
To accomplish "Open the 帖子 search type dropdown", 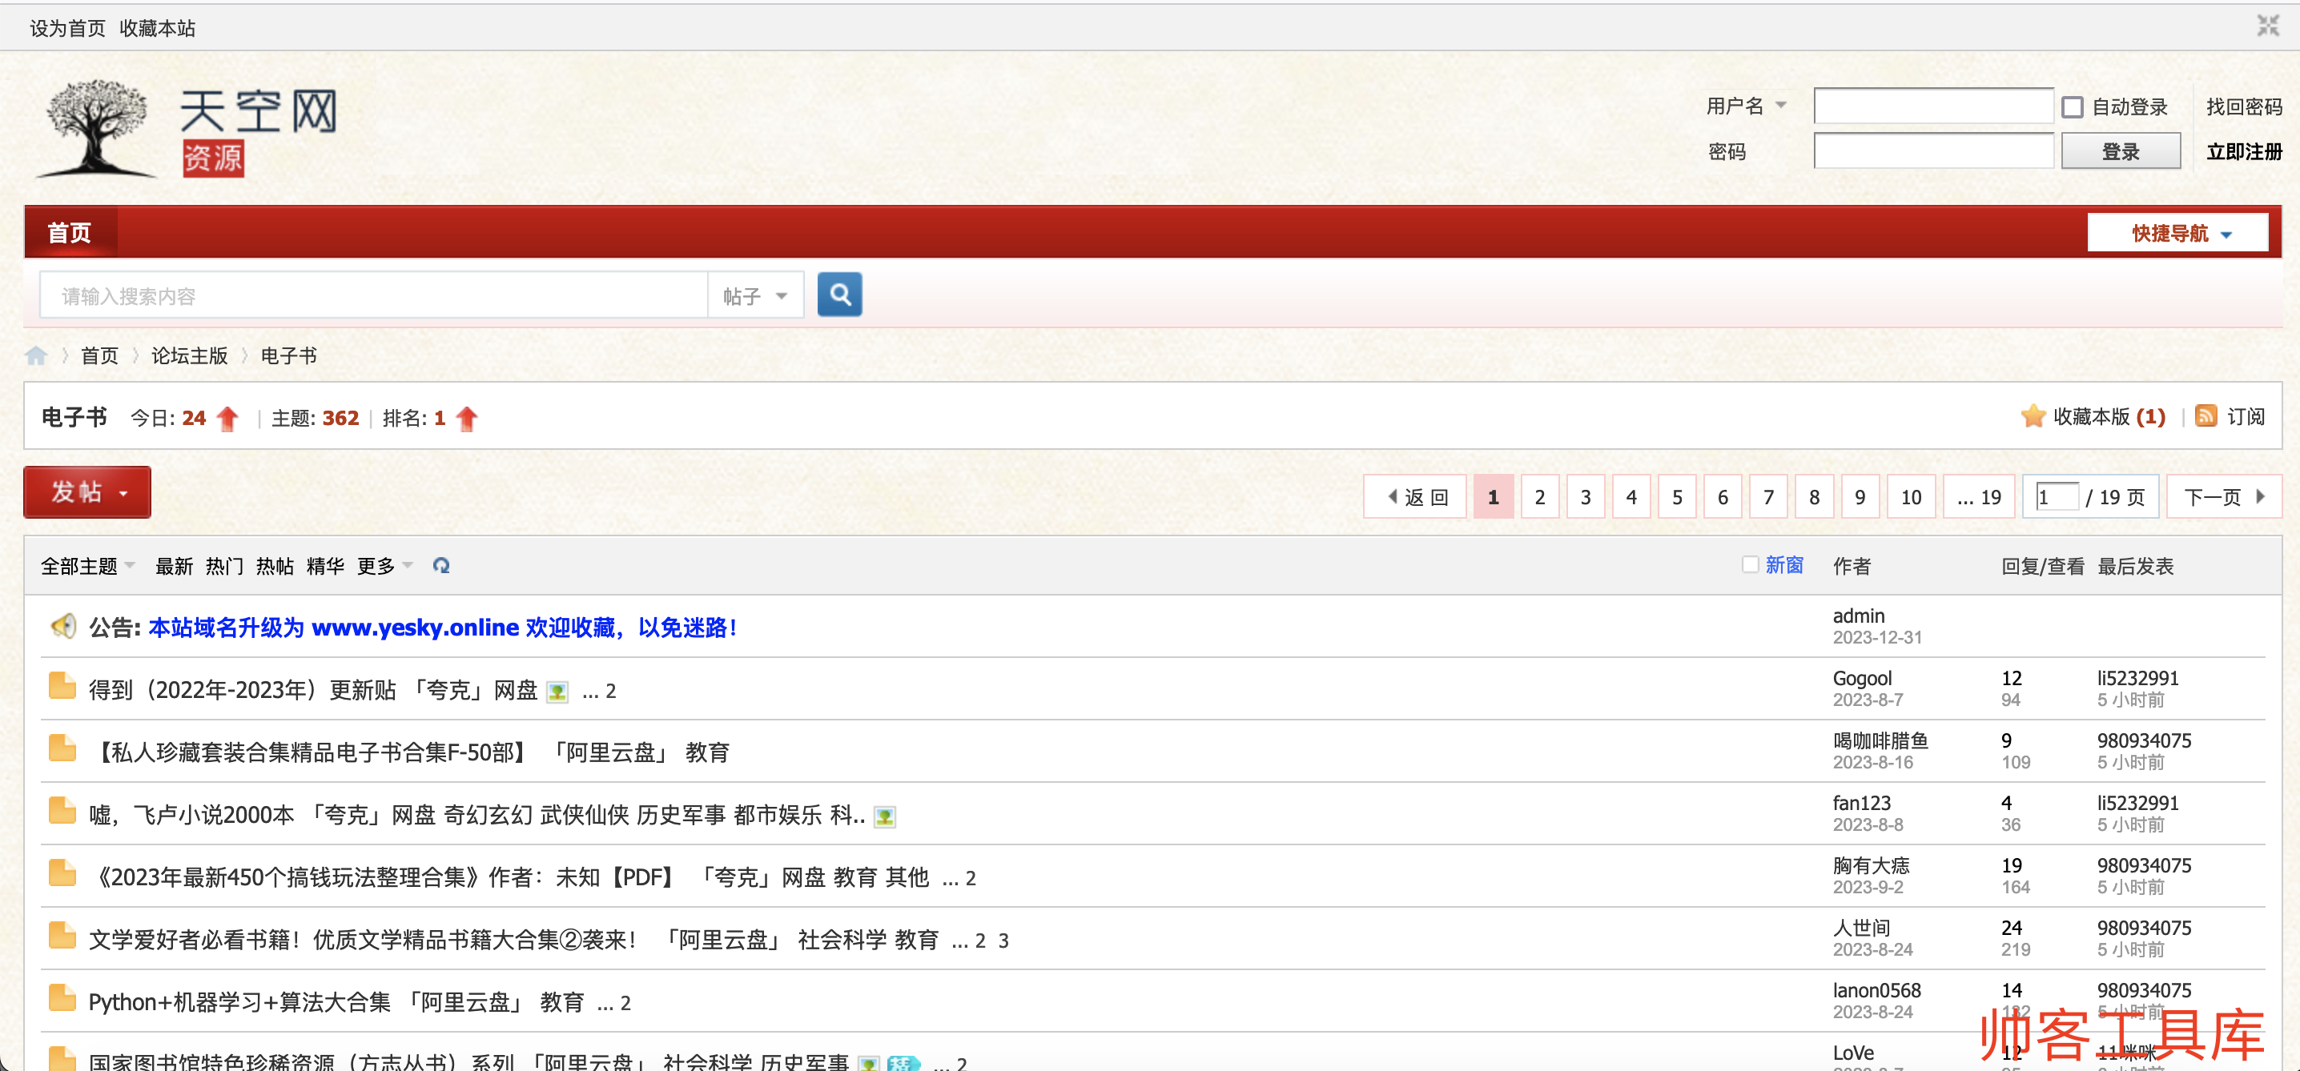I will point(755,295).
